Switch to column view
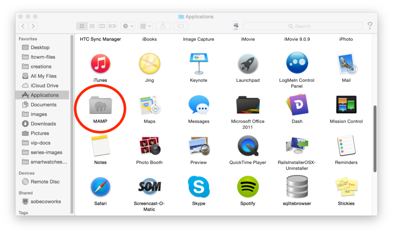The width and height of the screenshot is (393, 234). 102,26
